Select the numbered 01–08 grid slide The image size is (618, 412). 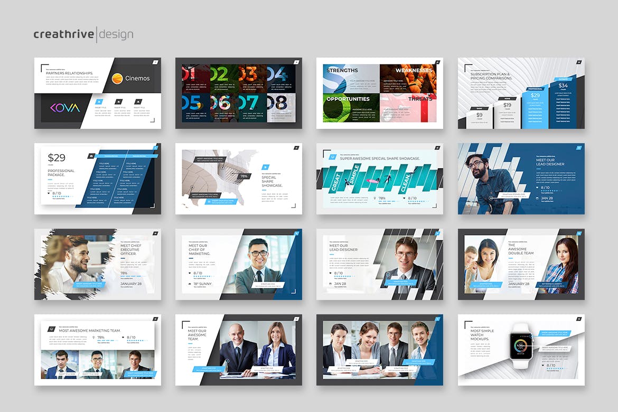point(238,93)
